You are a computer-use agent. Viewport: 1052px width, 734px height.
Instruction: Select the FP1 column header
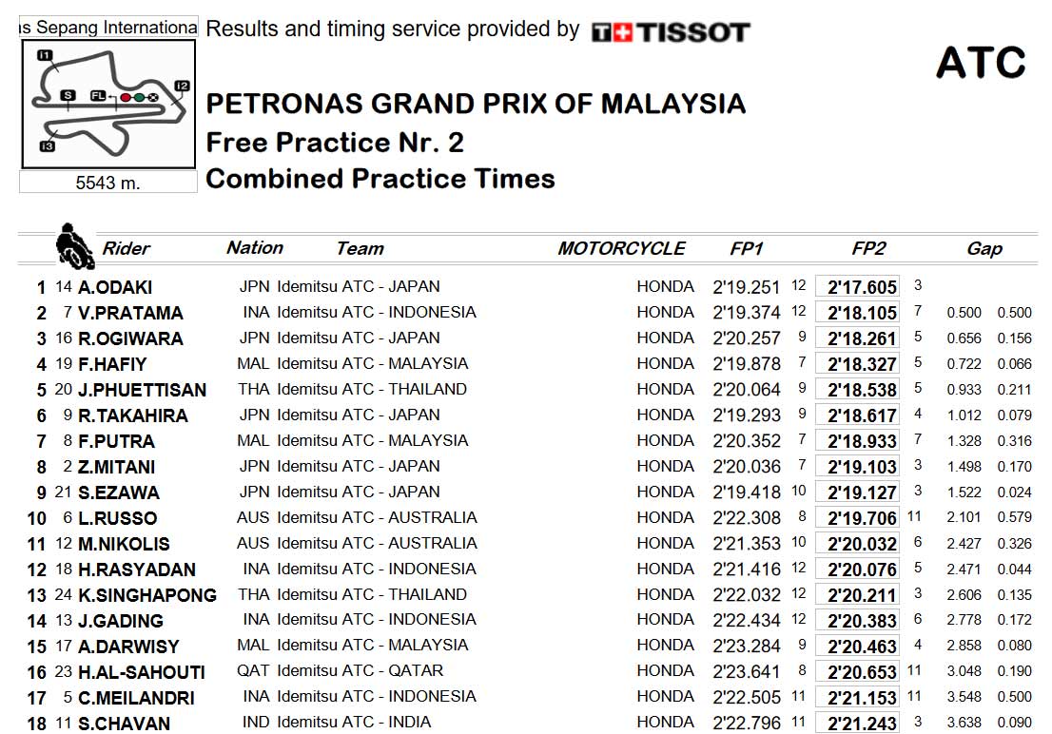pyautogui.click(x=747, y=249)
